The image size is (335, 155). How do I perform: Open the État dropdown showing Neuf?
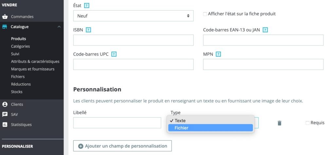133,16
